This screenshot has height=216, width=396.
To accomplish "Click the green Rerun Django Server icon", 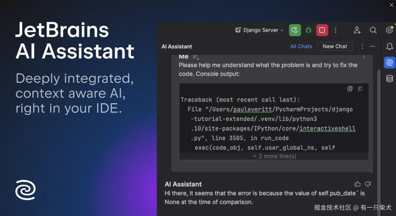I will [295, 30].
